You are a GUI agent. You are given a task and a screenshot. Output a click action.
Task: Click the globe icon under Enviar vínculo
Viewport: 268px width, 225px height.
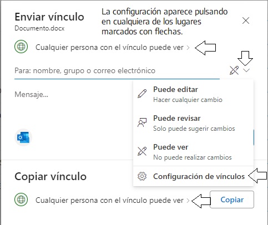click(21, 47)
